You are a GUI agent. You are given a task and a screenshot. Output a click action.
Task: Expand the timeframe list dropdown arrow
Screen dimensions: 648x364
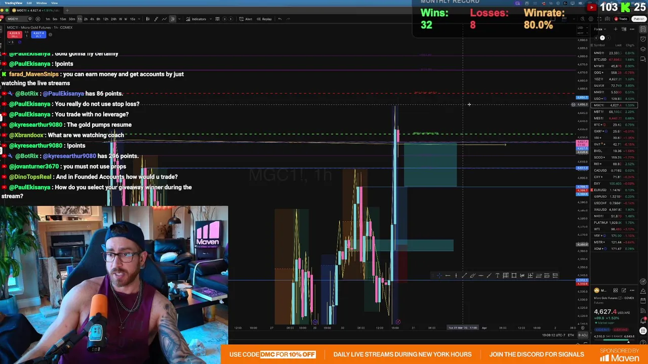pyautogui.click(x=139, y=19)
